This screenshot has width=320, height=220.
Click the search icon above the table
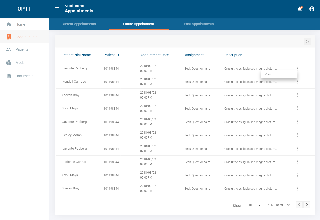[307, 42]
